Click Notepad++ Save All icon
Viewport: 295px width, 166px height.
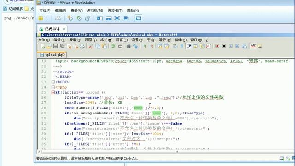click(x=62, y=46)
